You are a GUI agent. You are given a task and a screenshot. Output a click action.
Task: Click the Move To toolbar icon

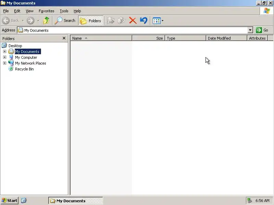tap(111, 20)
